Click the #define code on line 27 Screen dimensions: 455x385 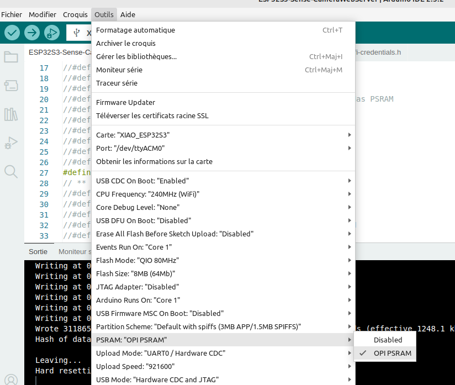[77, 172]
